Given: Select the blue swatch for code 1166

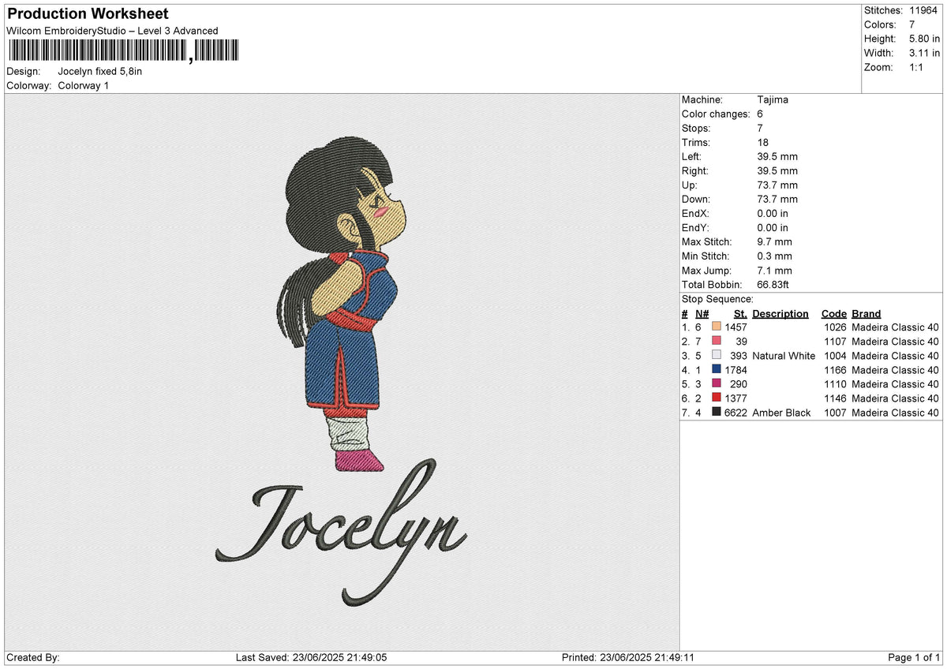Looking at the screenshot, I should (717, 369).
